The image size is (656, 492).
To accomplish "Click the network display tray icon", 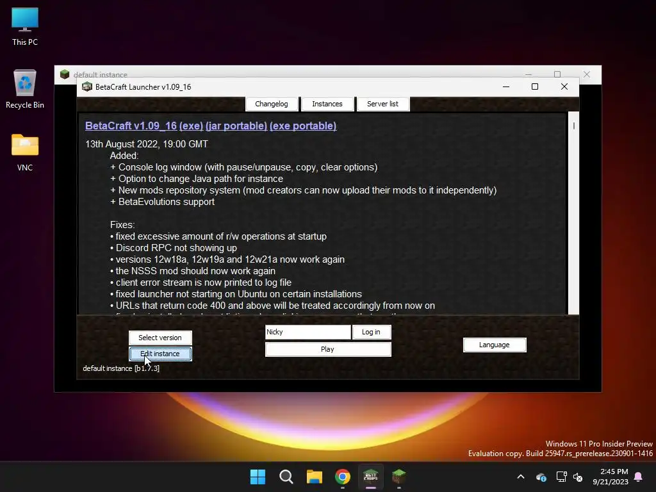I will [561, 477].
